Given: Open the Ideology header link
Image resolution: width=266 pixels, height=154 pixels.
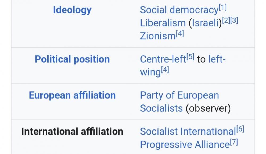Looking at the screenshot, I should point(72,10).
